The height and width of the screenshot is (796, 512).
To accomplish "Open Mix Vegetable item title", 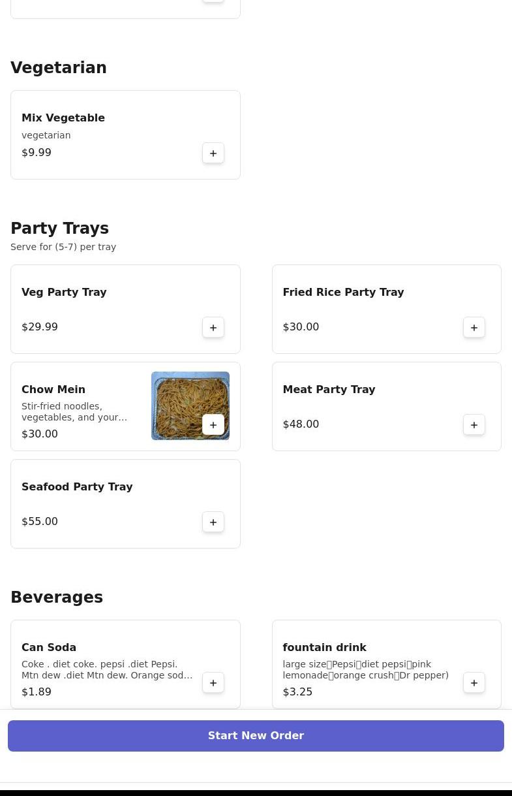I will tap(63, 118).
